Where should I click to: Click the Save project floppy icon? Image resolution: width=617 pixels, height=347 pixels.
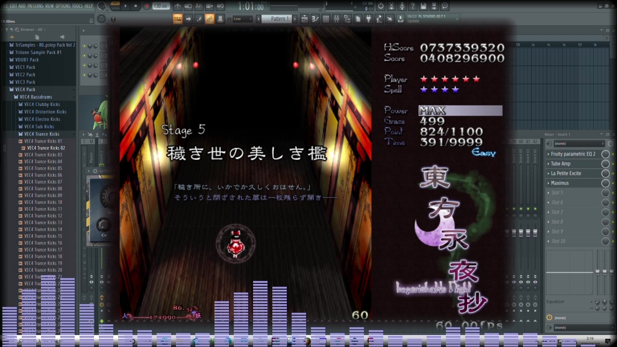click(423, 6)
